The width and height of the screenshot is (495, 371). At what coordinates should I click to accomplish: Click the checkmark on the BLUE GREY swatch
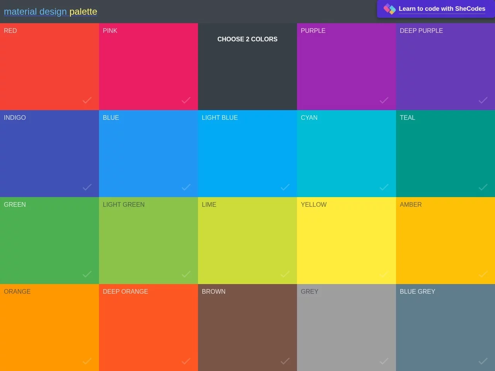483,361
